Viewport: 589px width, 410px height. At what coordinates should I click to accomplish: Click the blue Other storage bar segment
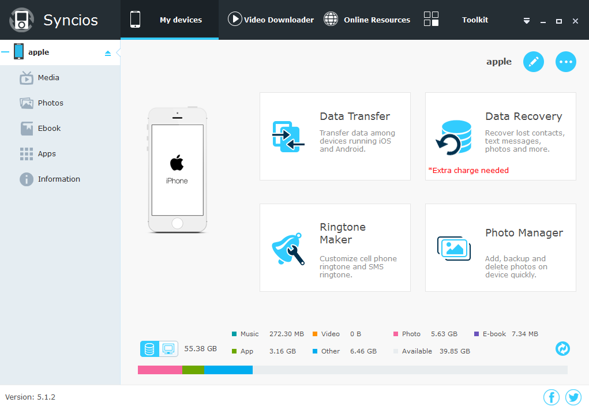point(228,370)
